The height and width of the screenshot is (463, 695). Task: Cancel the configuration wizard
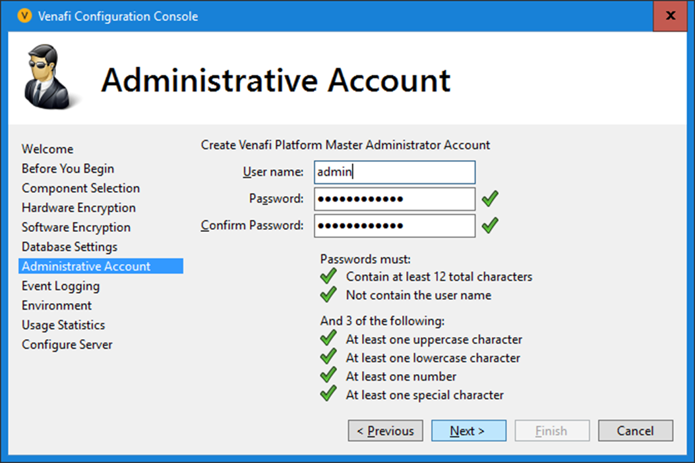(x=635, y=431)
